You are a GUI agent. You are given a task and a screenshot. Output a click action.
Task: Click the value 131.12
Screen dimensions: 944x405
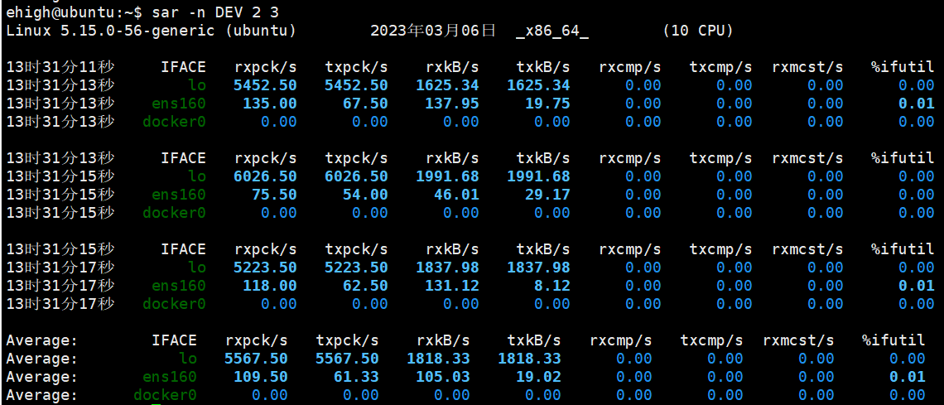[451, 286]
